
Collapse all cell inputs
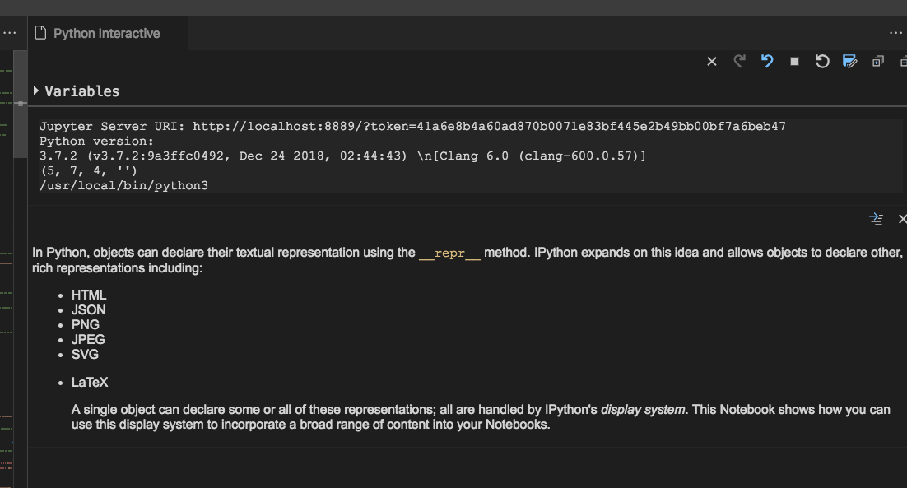tap(903, 61)
